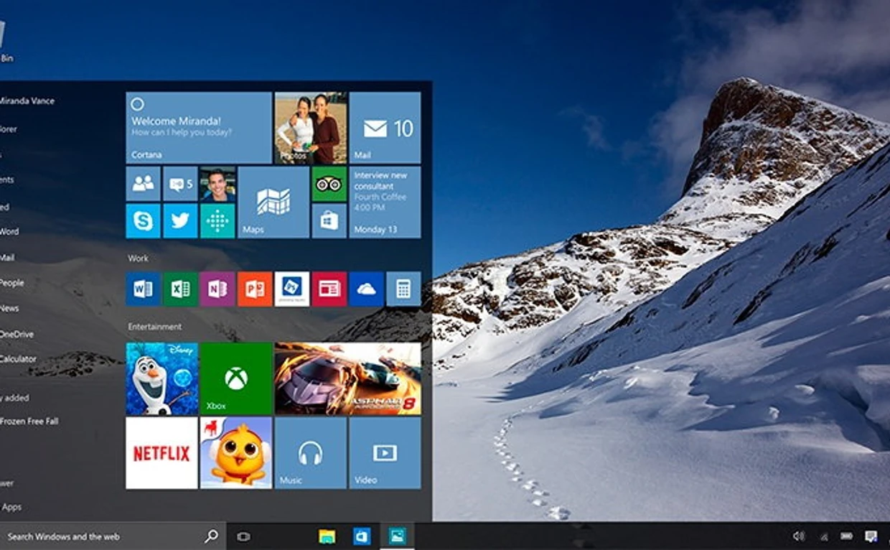Viewport: 890px width, 550px height.
Task: Select OneDrive in the left app list
Action: coord(17,334)
